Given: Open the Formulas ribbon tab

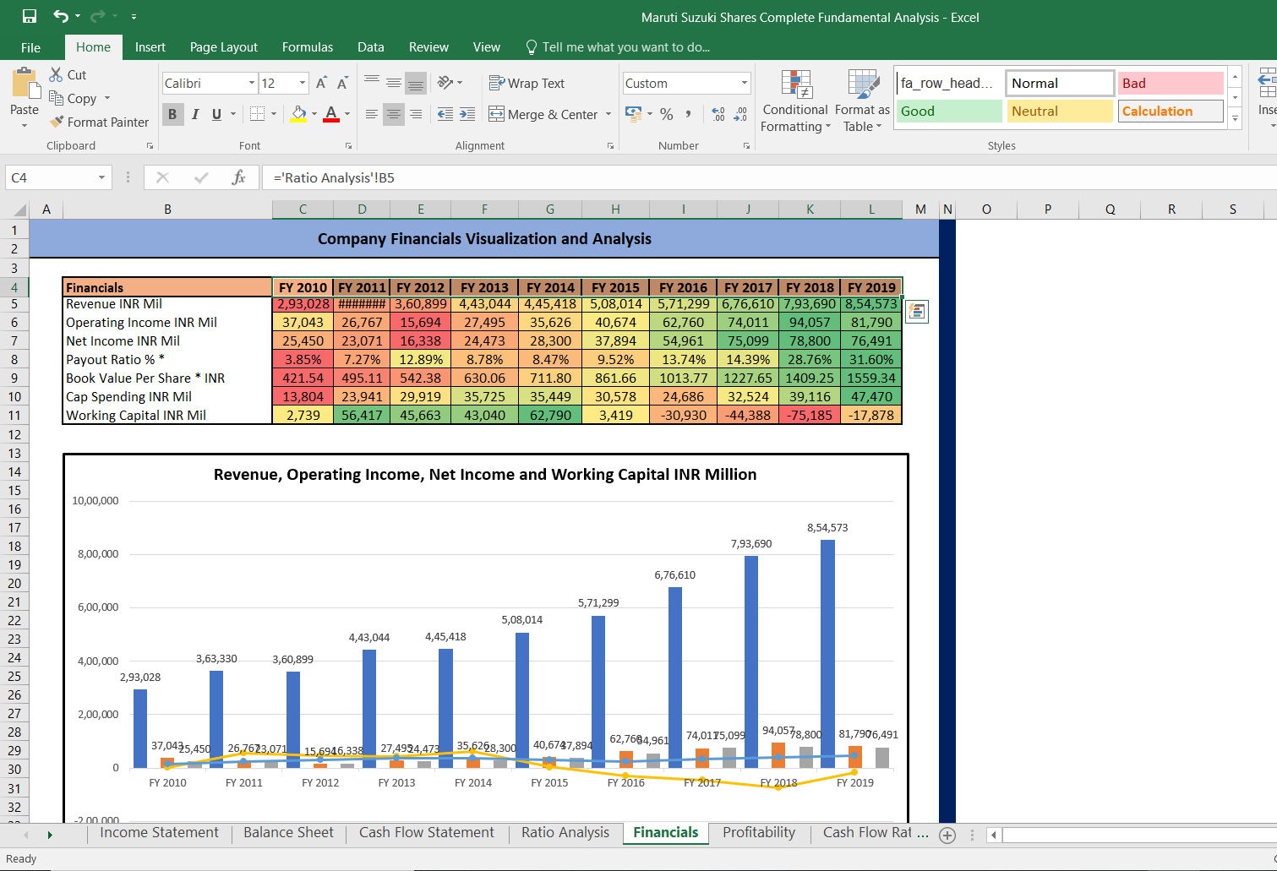Looking at the screenshot, I should coord(308,47).
